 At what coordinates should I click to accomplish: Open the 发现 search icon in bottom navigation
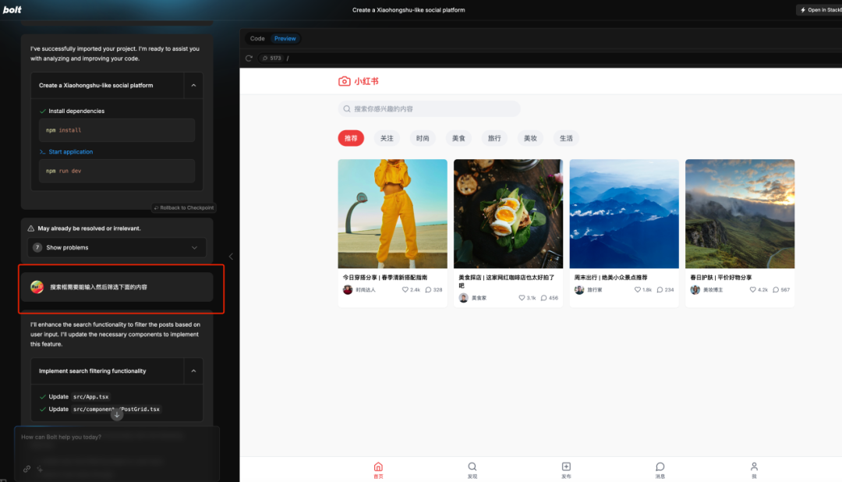pos(472,466)
